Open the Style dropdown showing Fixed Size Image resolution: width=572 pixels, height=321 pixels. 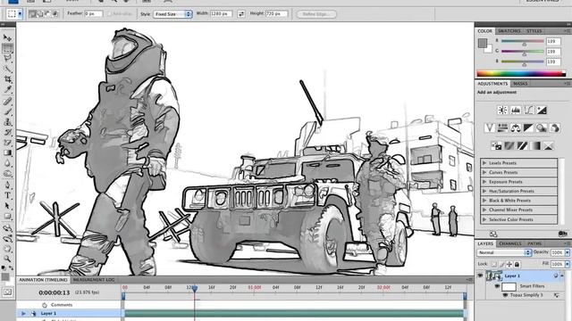tap(172, 14)
